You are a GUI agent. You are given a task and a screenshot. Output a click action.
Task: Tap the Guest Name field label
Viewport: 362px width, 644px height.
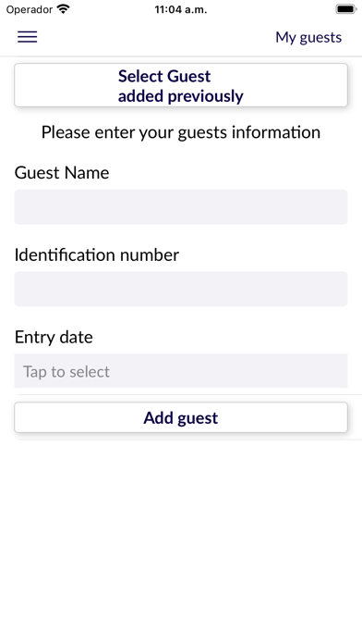click(62, 172)
